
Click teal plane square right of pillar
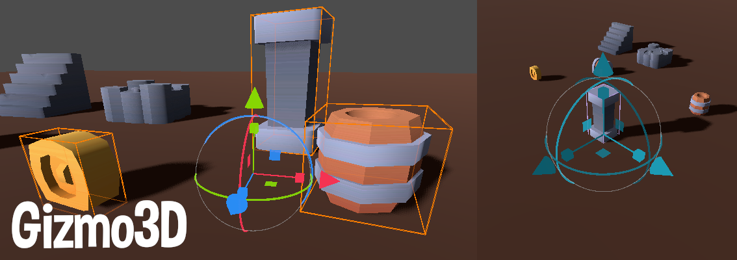[619, 125]
